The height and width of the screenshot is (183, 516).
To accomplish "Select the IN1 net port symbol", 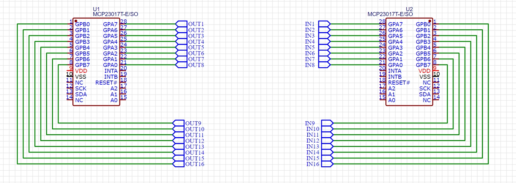I will 324,24.
